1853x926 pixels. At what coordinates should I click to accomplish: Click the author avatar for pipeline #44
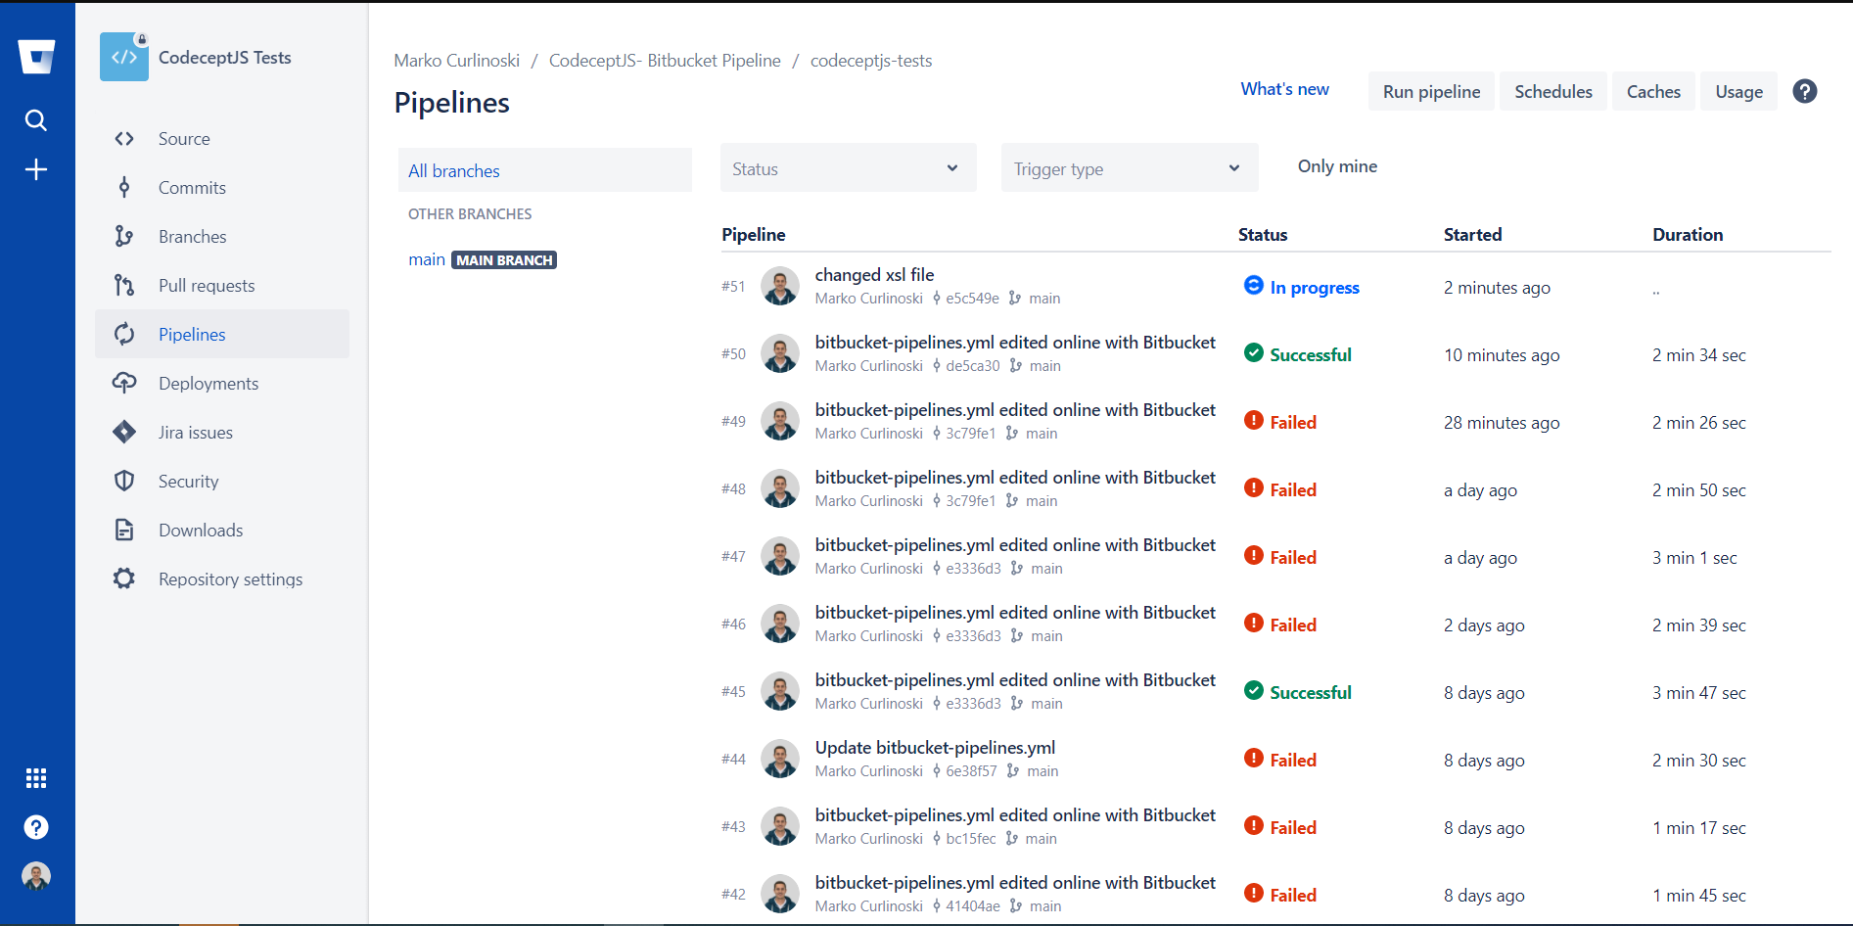coord(780,760)
